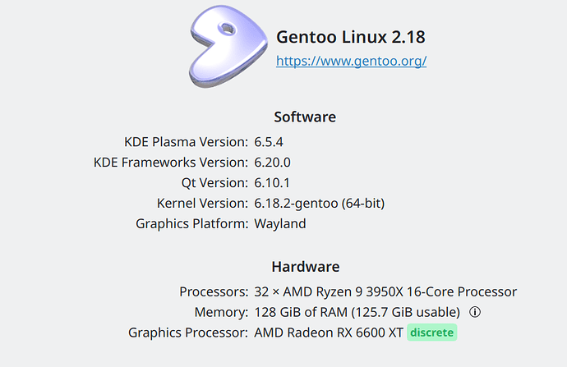This screenshot has height=367, width=567.
Task: Click the Software section heading
Action: pos(305,117)
